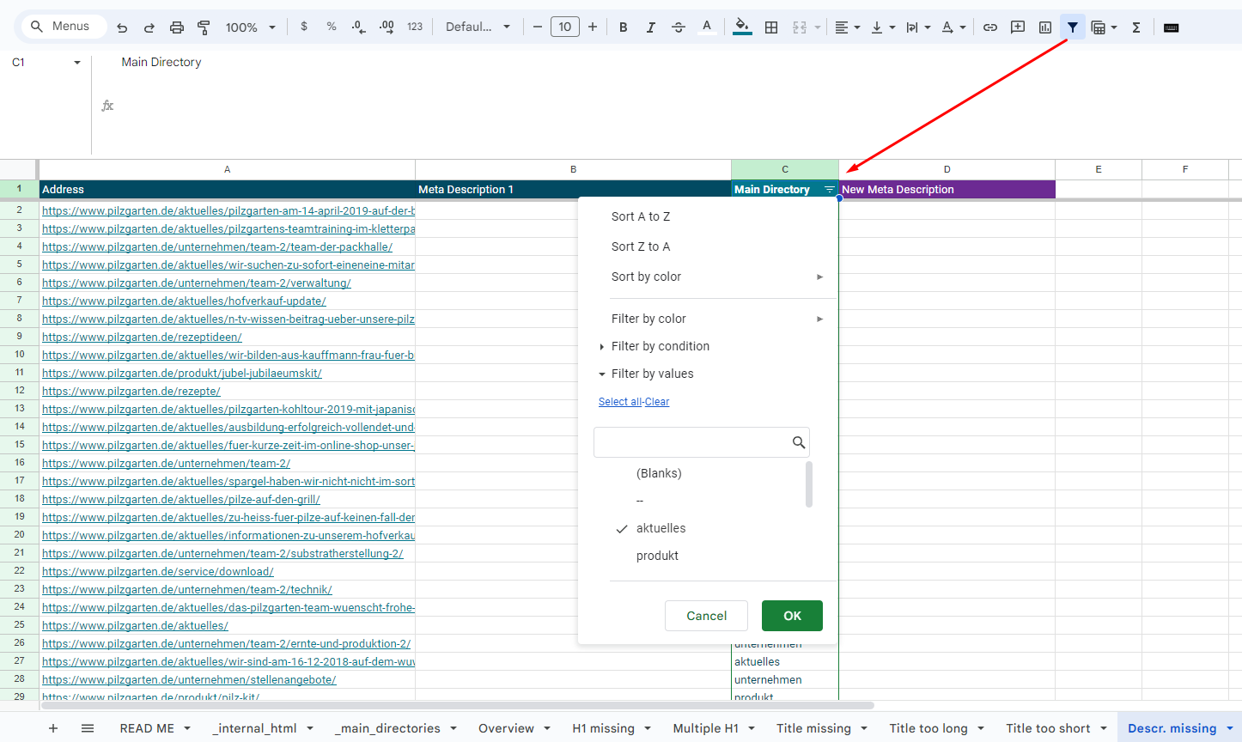Open the READ ME sheet tab
The height and width of the screenshot is (742, 1242).
(x=146, y=727)
